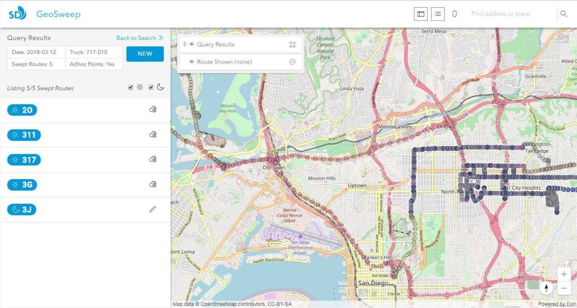Click the pencil edit icon for route 3J
The width and height of the screenshot is (577, 308).
(x=152, y=209)
